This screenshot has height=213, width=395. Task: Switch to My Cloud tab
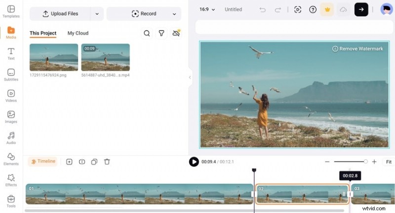pos(78,33)
